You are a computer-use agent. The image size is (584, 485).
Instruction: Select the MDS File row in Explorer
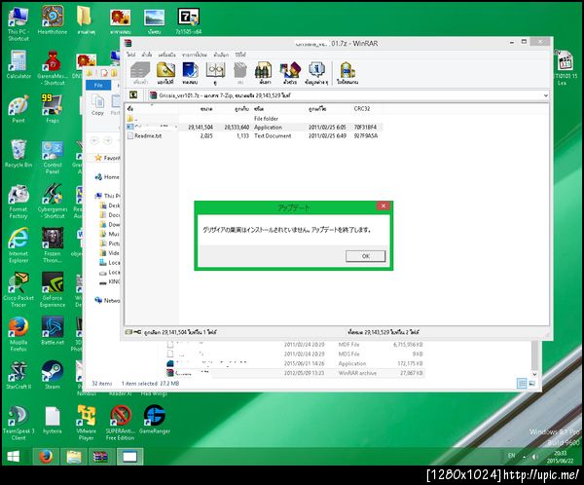(294, 354)
